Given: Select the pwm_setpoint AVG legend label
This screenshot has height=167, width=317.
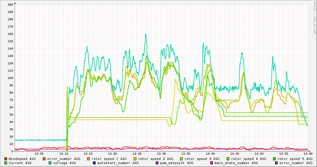Looking at the screenshot, I should click(x=177, y=163).
